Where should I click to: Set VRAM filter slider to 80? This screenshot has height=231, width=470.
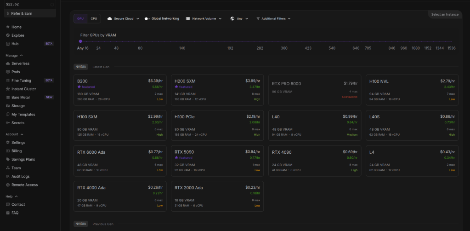[140, 41]
